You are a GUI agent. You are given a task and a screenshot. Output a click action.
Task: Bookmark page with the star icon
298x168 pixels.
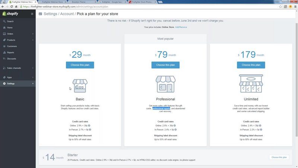280,6
